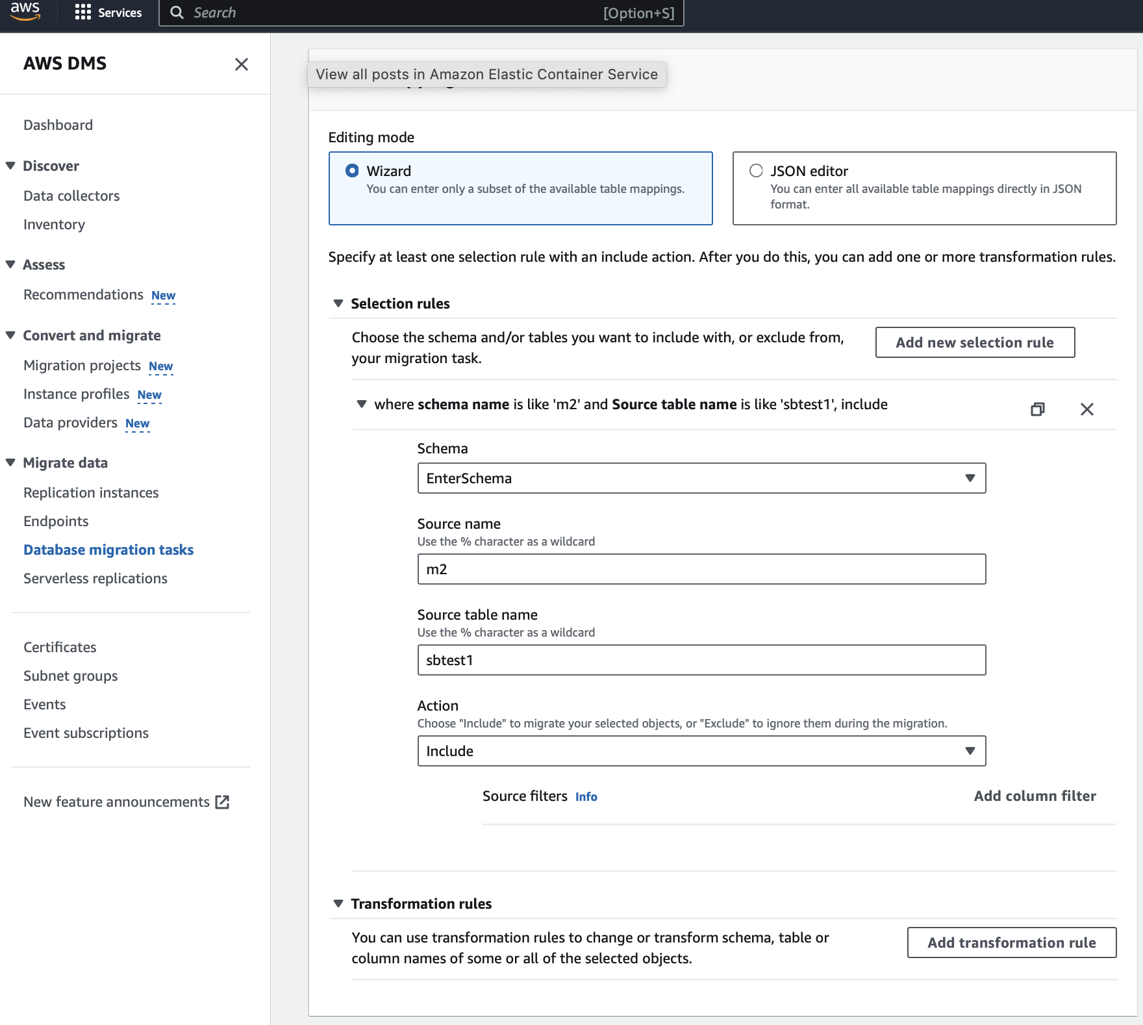The width and height of the screenshot is (1143, 1025).
Task: Open the Schema dropdown
Action: point(702,478)
